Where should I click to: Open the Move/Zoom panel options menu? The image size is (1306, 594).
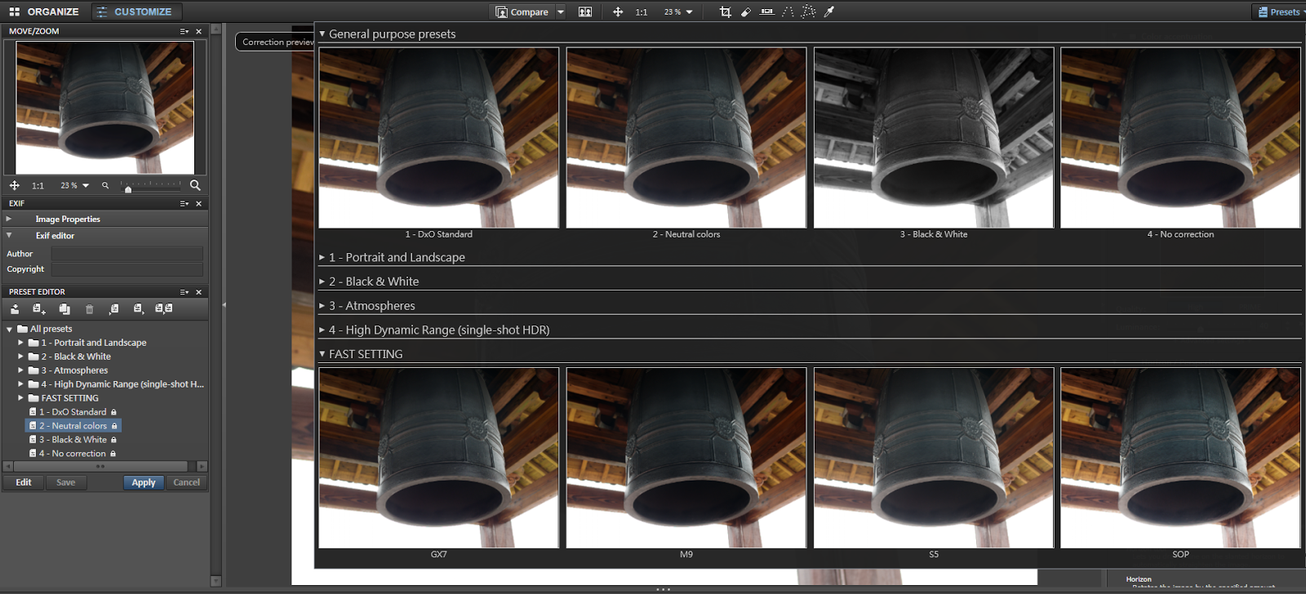click(184, 31)
